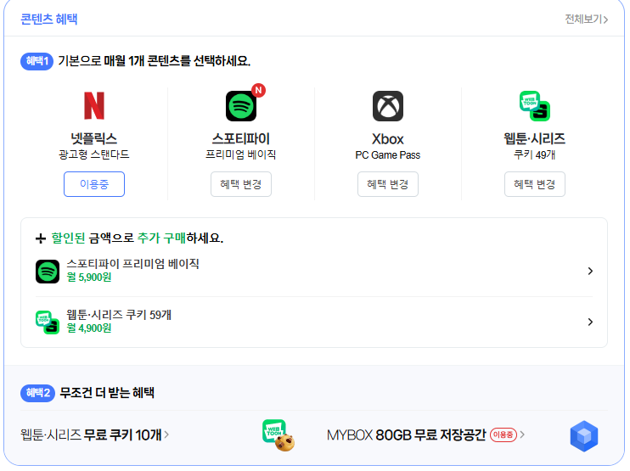The height and width of the screenshot is (471, 630).
Task: Click the red 이용중 badge by MYBOX
Action: [503, 435]
